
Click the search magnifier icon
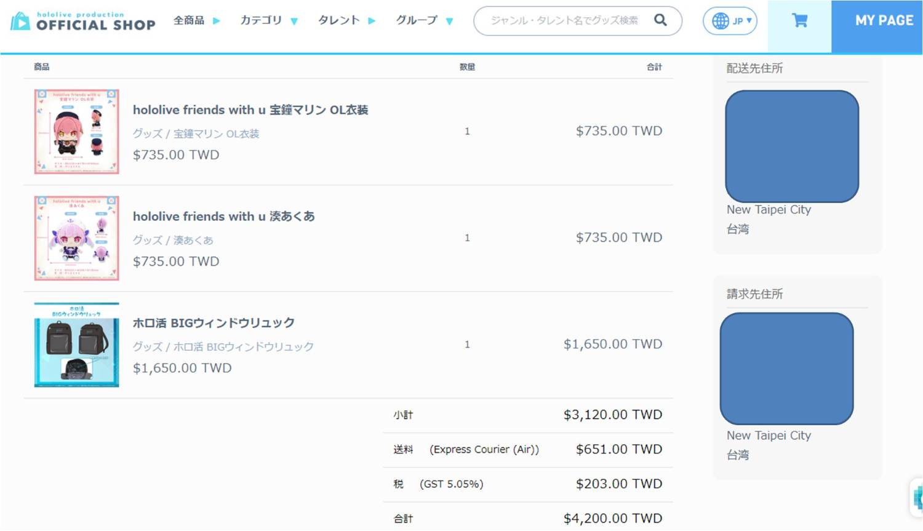coord(660,20)
